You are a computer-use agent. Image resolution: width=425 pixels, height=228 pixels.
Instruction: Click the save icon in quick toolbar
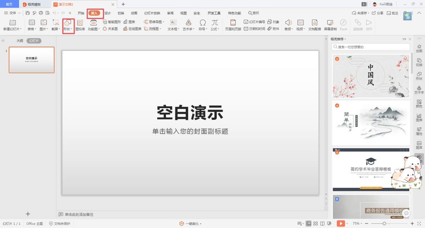pyautogui.click(x=27, y=13)
